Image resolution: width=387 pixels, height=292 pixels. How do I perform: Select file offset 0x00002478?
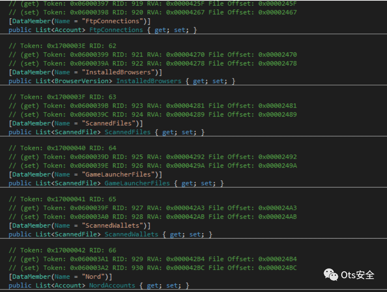pyautogui.click(x=277, y=63)
